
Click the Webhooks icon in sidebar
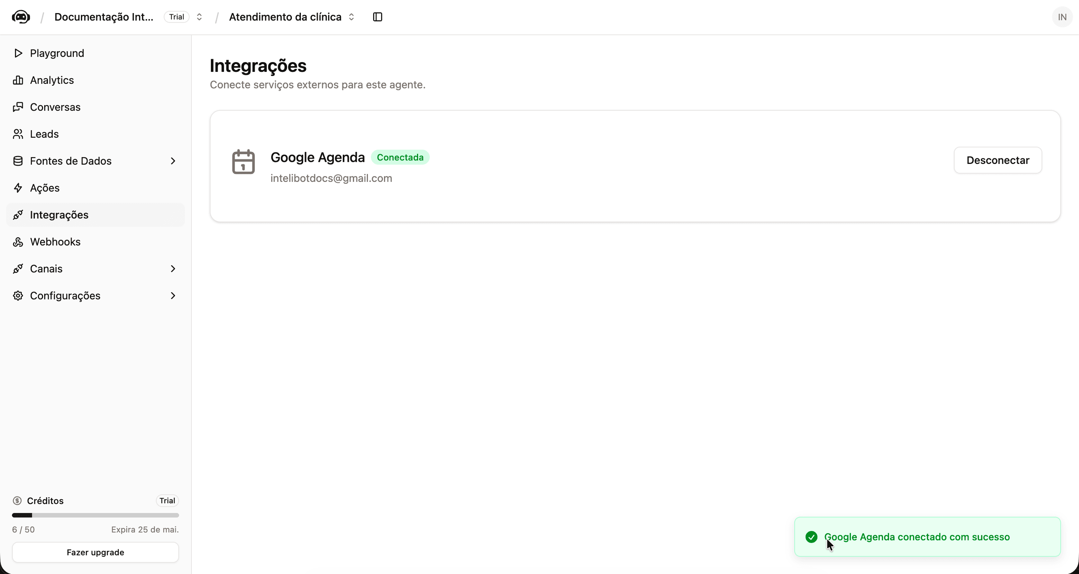click(18, 242)
